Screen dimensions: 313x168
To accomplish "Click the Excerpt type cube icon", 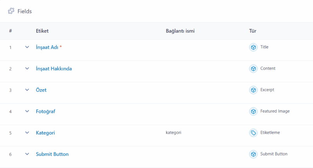I will pyautogui.click(x=254, y=90).
